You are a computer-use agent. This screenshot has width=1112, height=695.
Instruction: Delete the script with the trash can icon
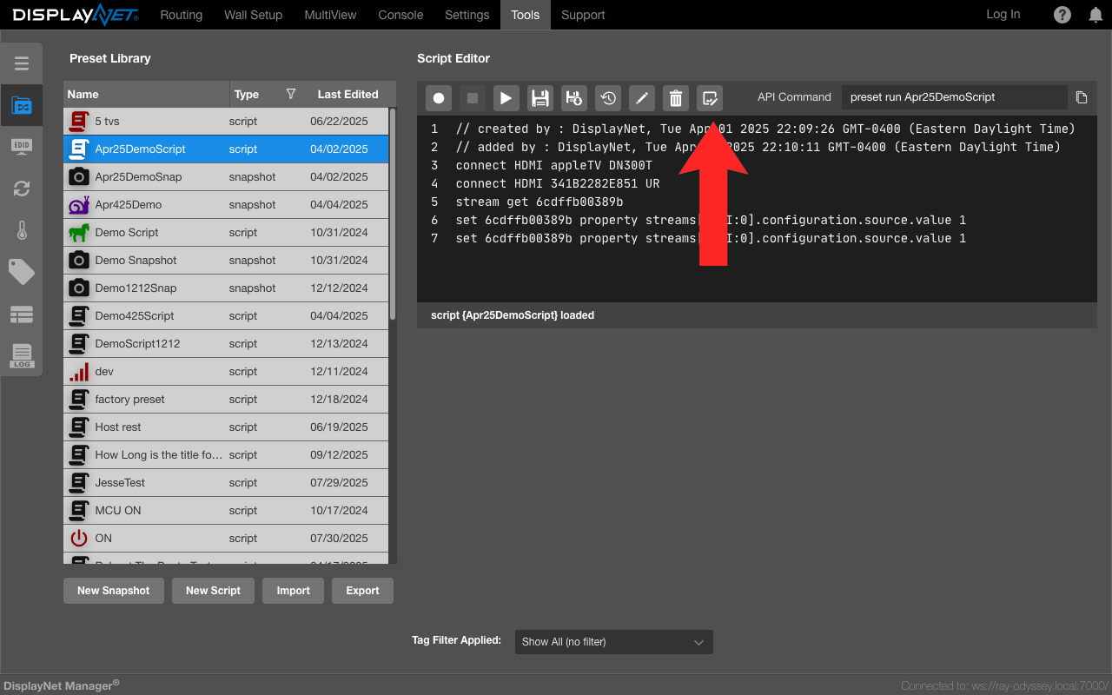[676, 98]
